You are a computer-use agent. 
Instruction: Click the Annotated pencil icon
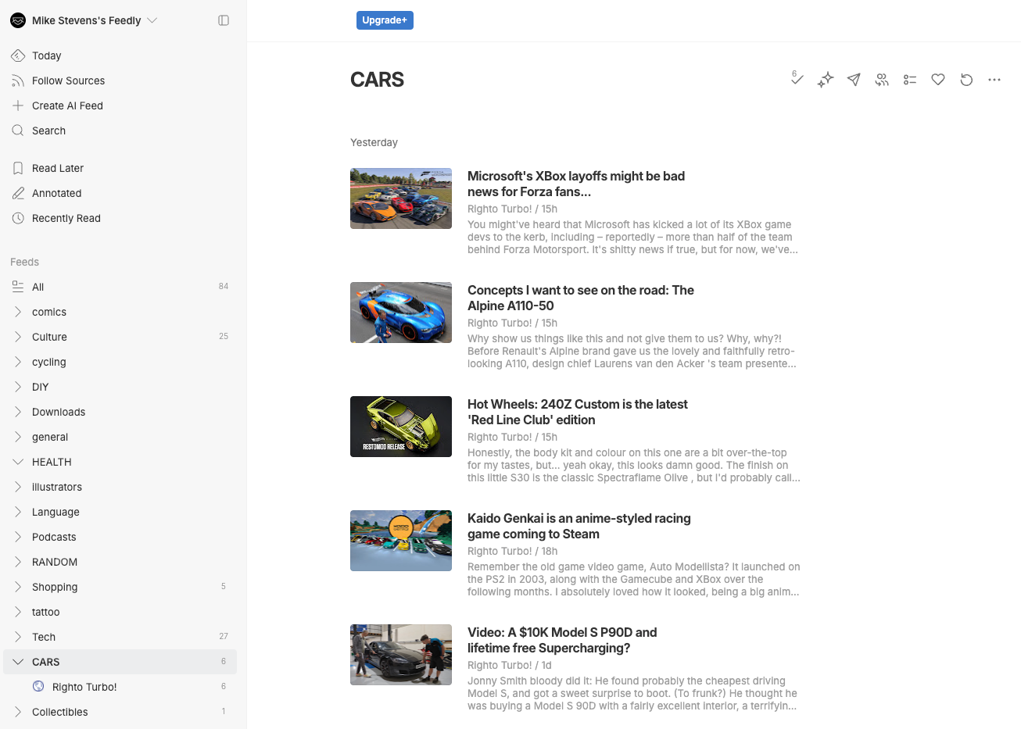(x=18, y=193)
